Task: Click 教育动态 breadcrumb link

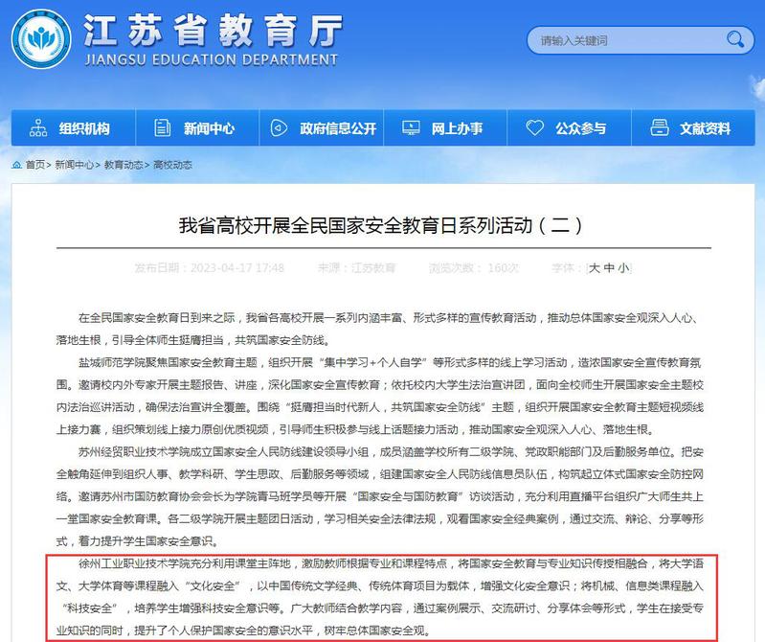Action: (124, 165)
